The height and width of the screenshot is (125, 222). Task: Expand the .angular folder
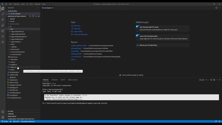(x=12, y=19)
